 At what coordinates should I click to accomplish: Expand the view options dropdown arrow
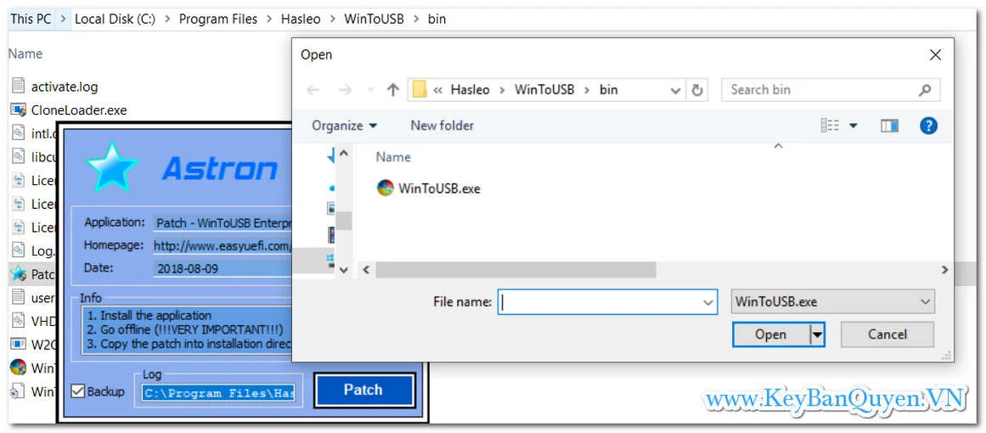(854, 126)
